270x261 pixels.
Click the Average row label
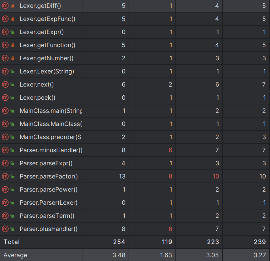click(15, 255)
